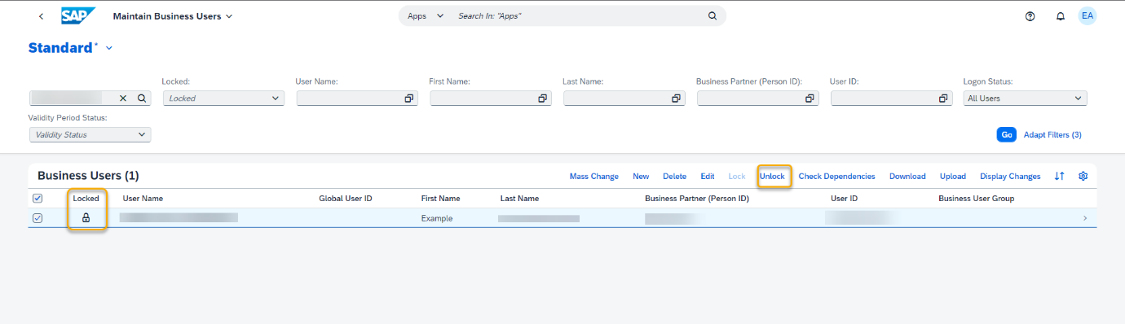Open the help question mark icon
The height and width of the screenshot is (324, 1125).
coord(1030,16)
